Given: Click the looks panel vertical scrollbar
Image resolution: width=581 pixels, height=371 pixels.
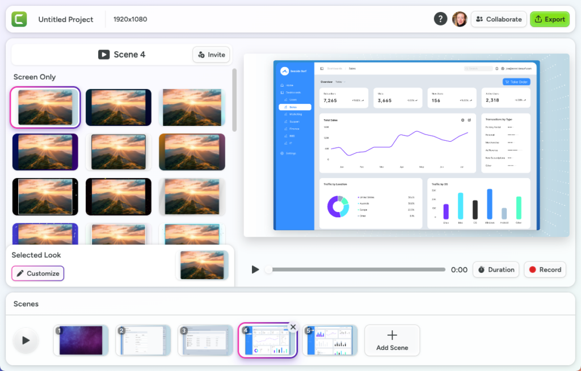Looking at the screenshot, I should coord(234,99).
